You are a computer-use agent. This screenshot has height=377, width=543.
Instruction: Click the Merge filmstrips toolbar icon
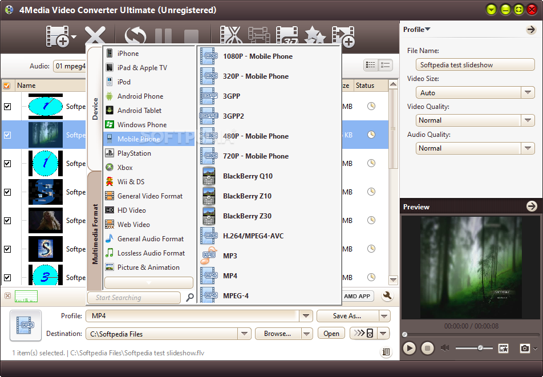(259, 36)
